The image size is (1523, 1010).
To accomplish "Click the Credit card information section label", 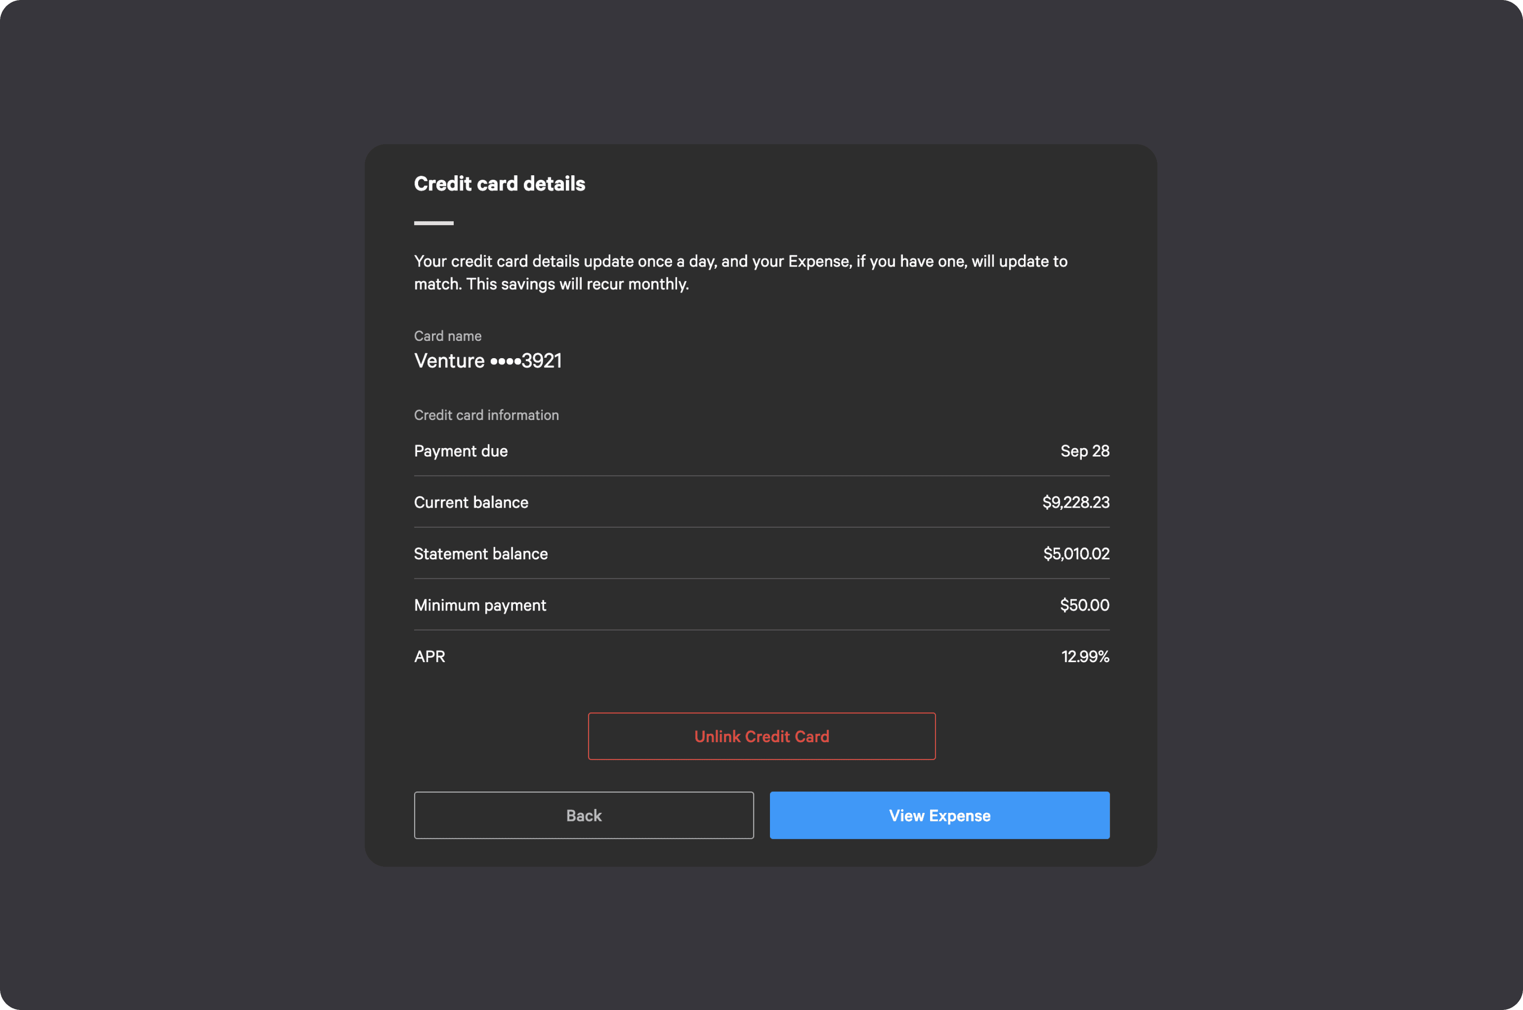I will click(x=486, y=416).
